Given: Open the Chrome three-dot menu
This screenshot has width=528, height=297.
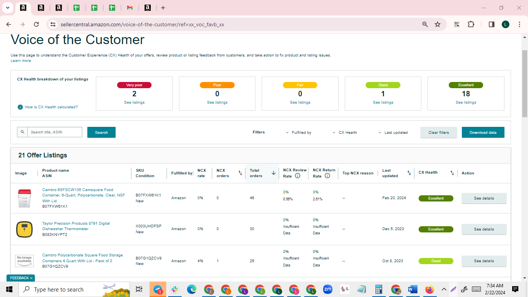Looking at the screenshot, I should pyautogui.click(x=519, y=24).
